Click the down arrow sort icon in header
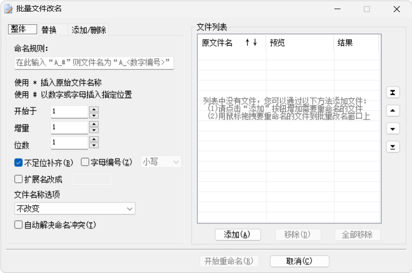The width and height of the screenshot is (412, 273). [255, 42]
